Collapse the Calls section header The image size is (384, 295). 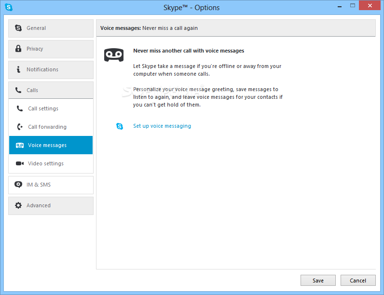[x=51, y=90]
